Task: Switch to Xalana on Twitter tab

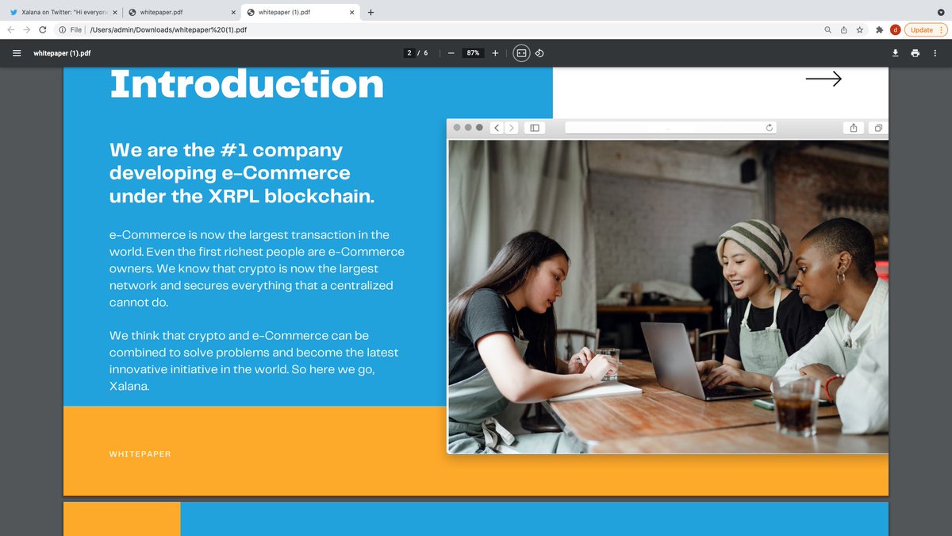Action: [x=62, y=12]
